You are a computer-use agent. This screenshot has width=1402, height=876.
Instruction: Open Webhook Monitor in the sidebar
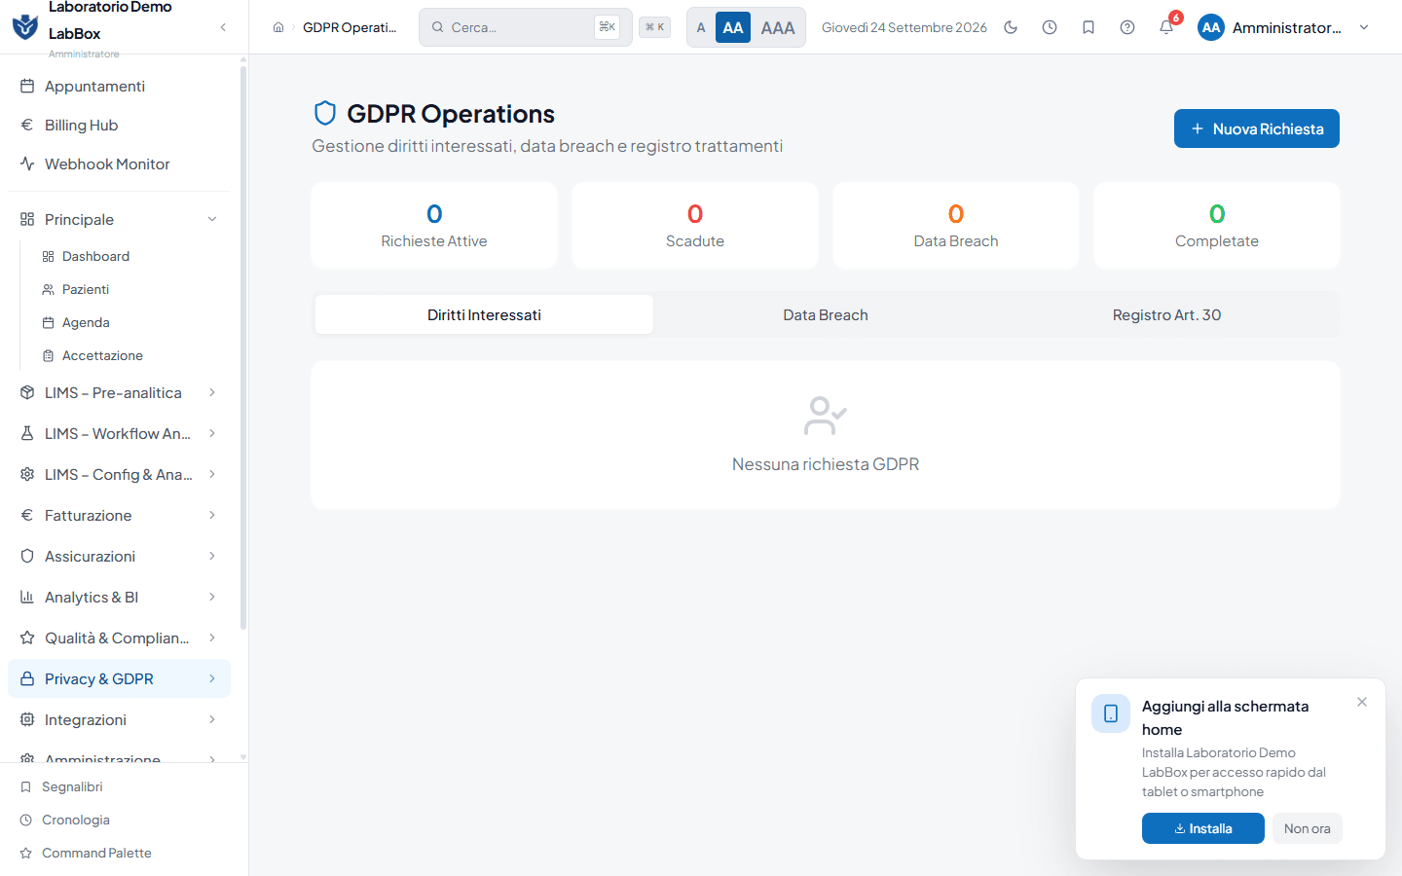click(119, 164)
